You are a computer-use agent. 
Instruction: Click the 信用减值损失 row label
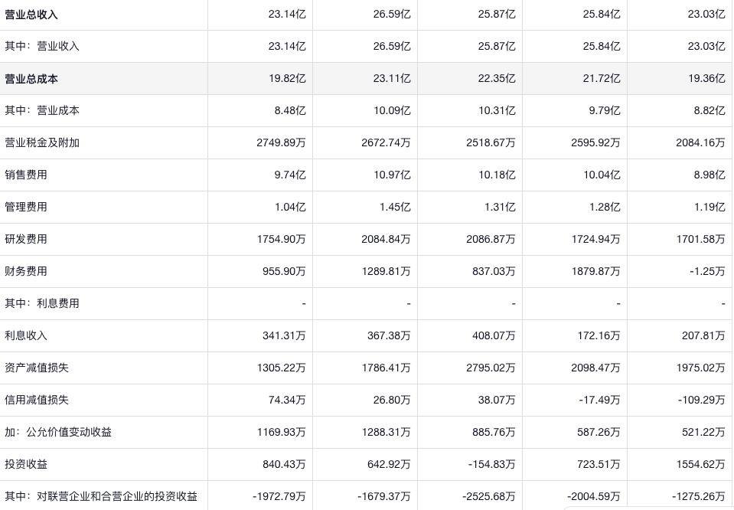(x=37, y=400)
